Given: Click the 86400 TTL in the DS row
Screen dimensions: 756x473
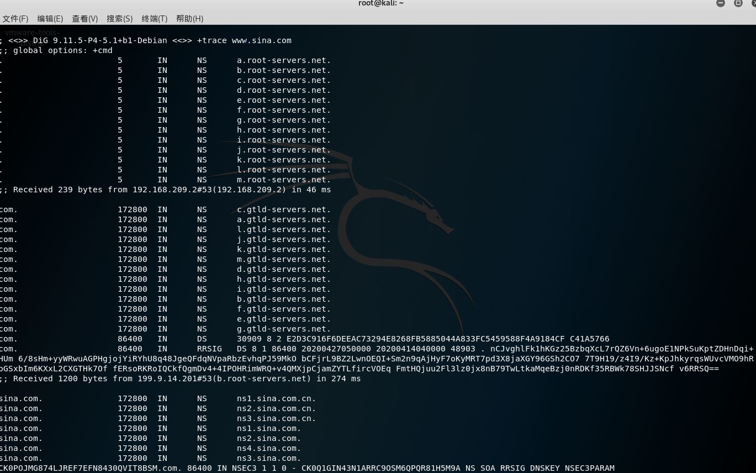Looking at the screenshot, I should 130,339.
